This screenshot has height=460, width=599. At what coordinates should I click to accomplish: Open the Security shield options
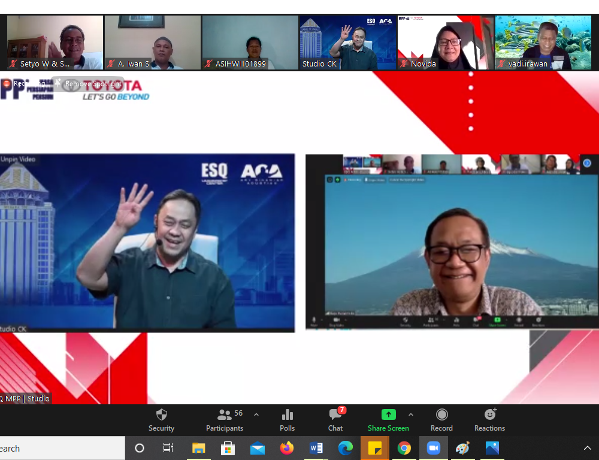coord(161,420)
